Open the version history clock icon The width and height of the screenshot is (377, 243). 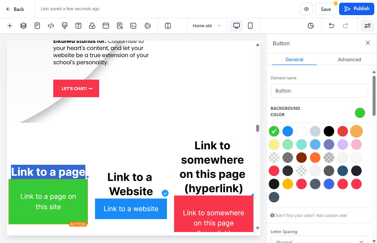coord(311,26)
